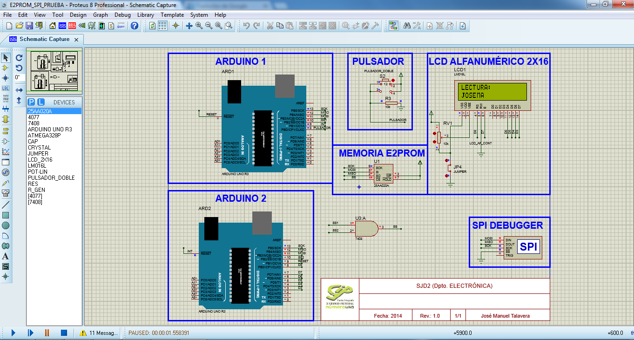This screenshot has width=634, height=340.
Task: Select 2D graphics line tool
Action: coord(6,205)
